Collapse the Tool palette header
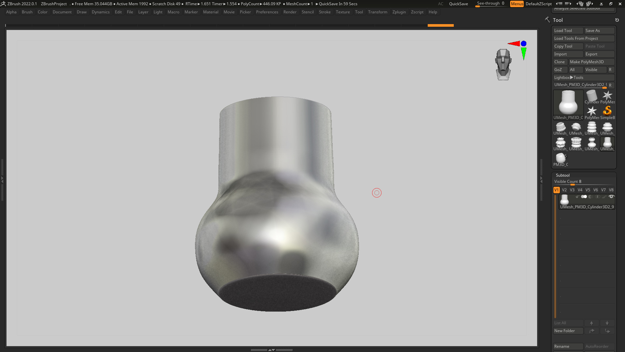The image size is (625, 352). [558, 20]
